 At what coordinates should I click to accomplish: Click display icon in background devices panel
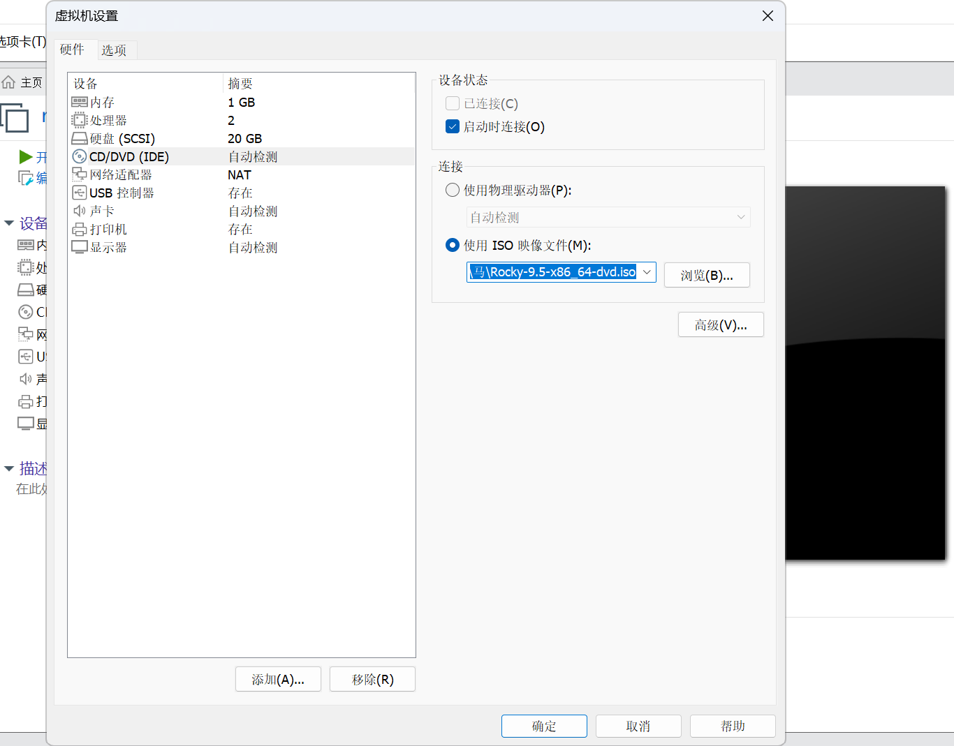[x=26, y=423]
